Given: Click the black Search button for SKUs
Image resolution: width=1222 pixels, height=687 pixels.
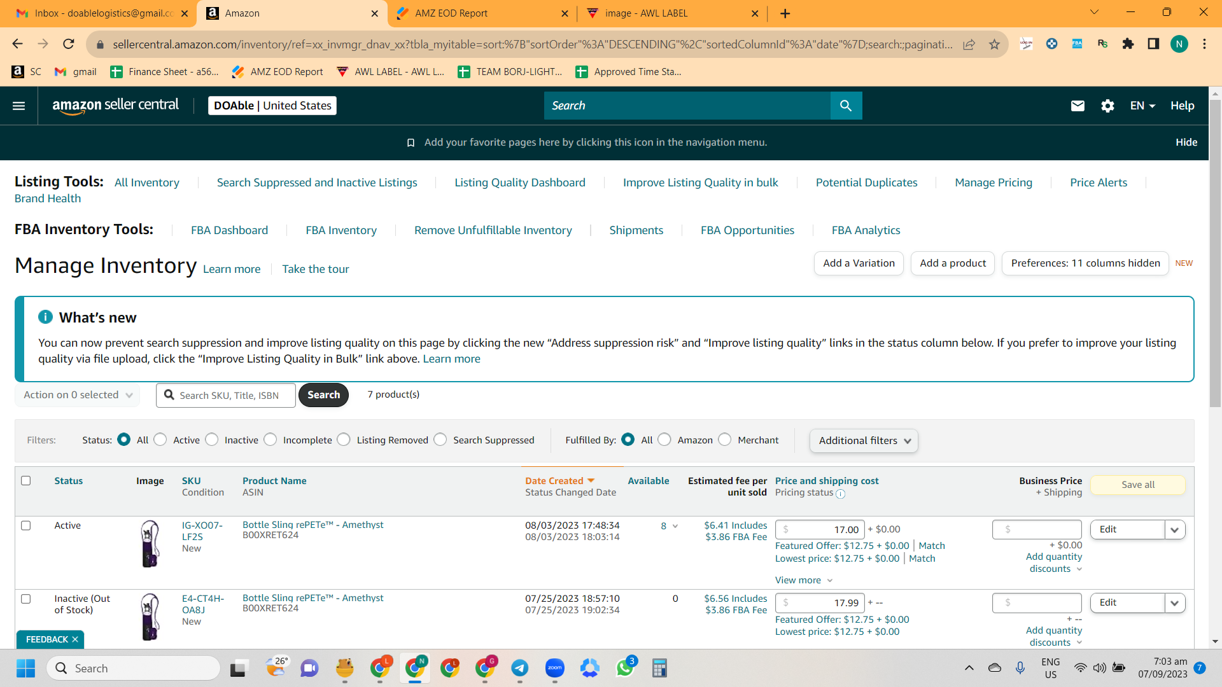Looking at the screenshot, I should tap(323, 395).
